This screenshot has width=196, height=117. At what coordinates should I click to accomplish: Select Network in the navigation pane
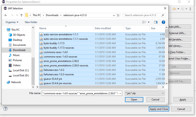pyautogui.click(x=16, y=82)
